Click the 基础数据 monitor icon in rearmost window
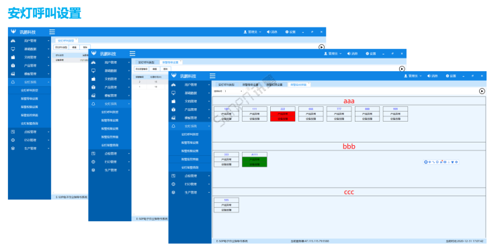Viewport: 504px width, 250px height. coord(13,49)
